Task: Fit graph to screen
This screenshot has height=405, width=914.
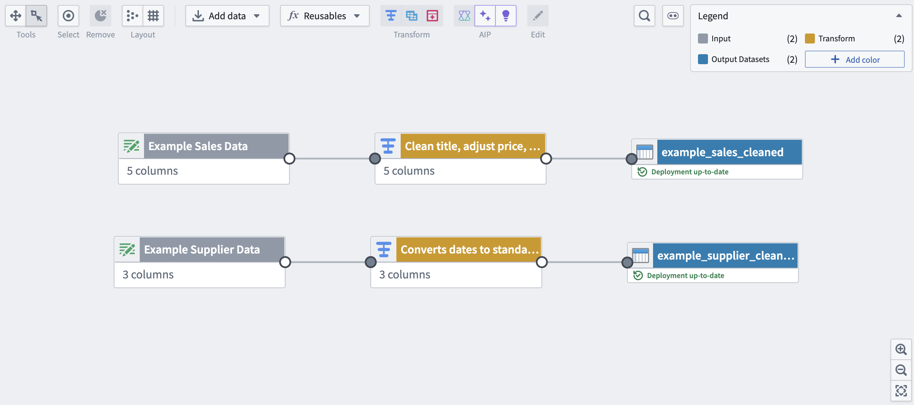Action: (x=901, y=391)
